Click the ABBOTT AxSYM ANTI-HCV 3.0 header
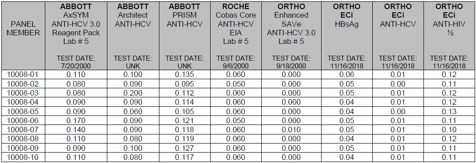The image size is (476, 163). (76, 36)
